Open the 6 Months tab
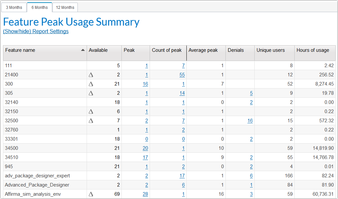 [x=39, y=7]
